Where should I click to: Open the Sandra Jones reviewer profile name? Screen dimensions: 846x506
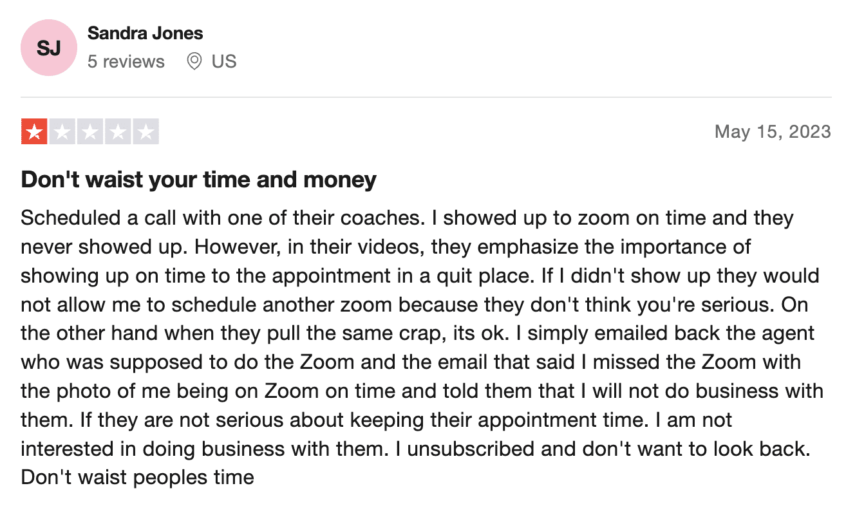click(146, 33)
